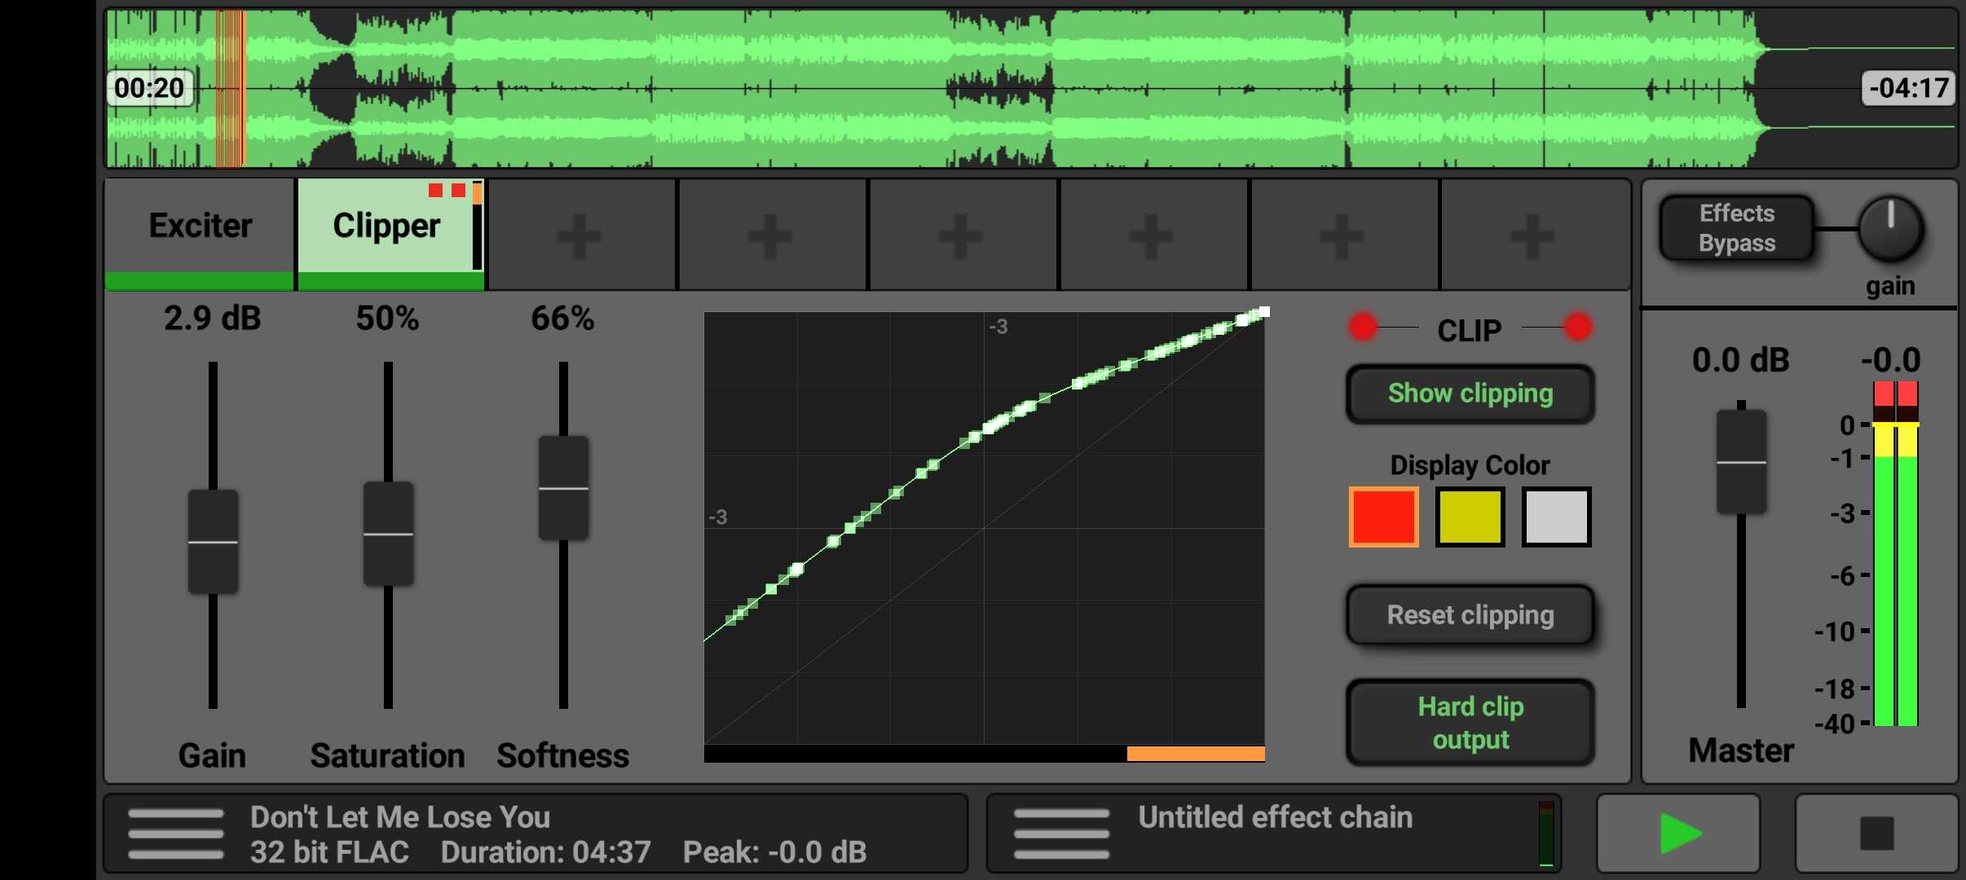Click the left red CLIP indicator
The image size is (1966, 880).
[1363, 328]
